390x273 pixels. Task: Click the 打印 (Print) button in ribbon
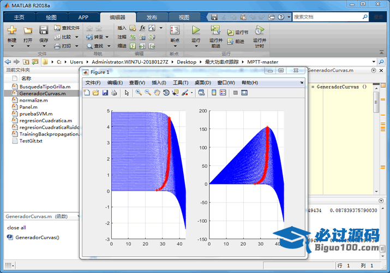(63, 46)
